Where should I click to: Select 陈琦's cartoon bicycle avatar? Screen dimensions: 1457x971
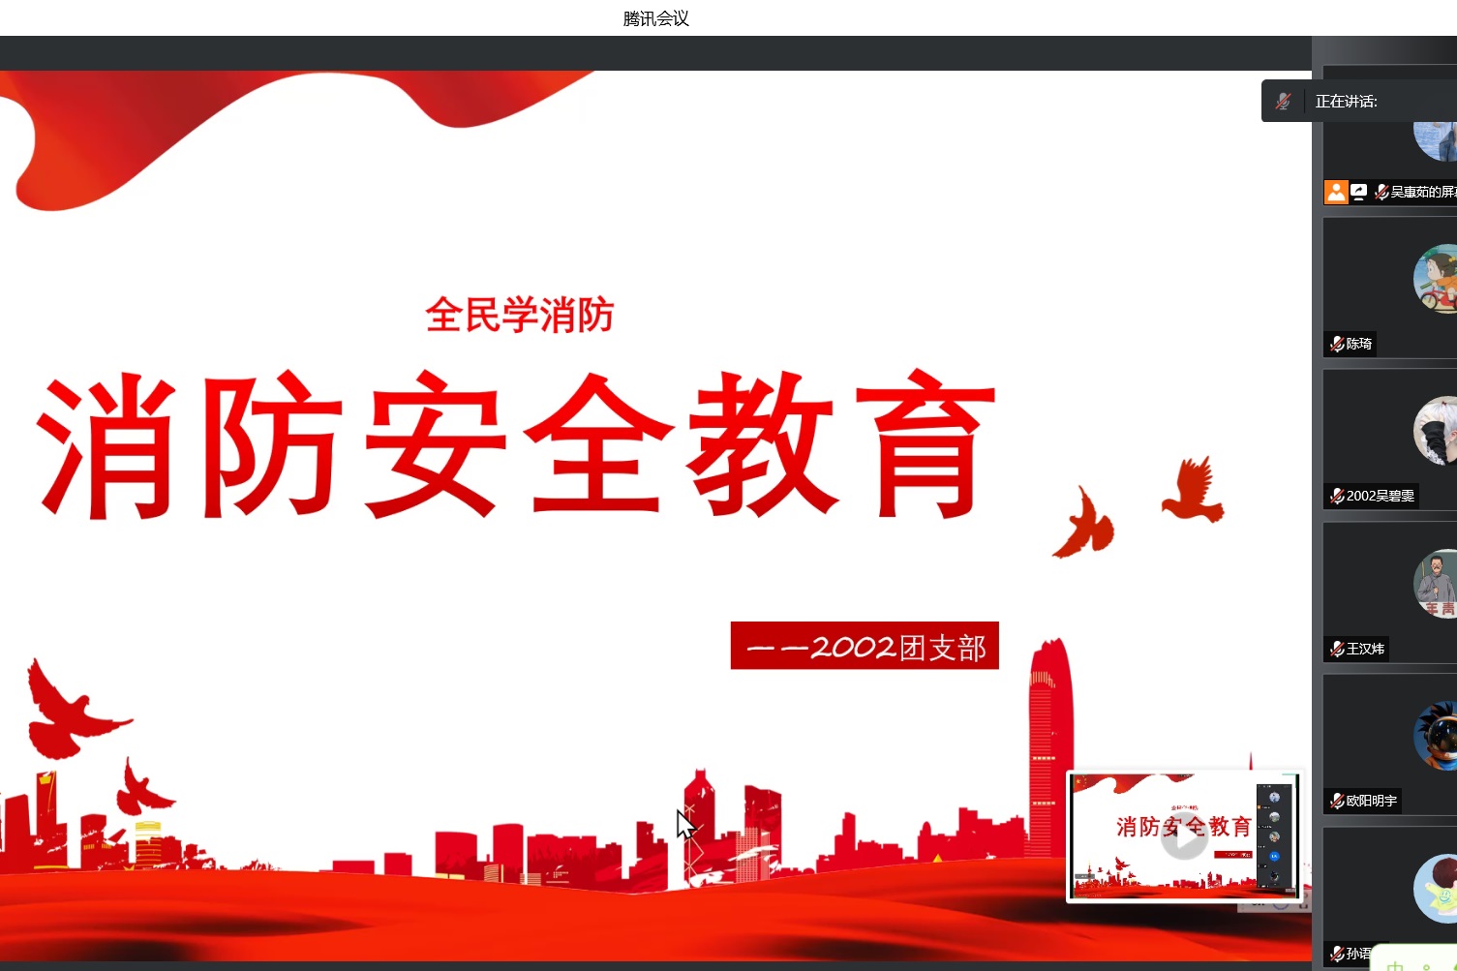[x=1437, y=279]
